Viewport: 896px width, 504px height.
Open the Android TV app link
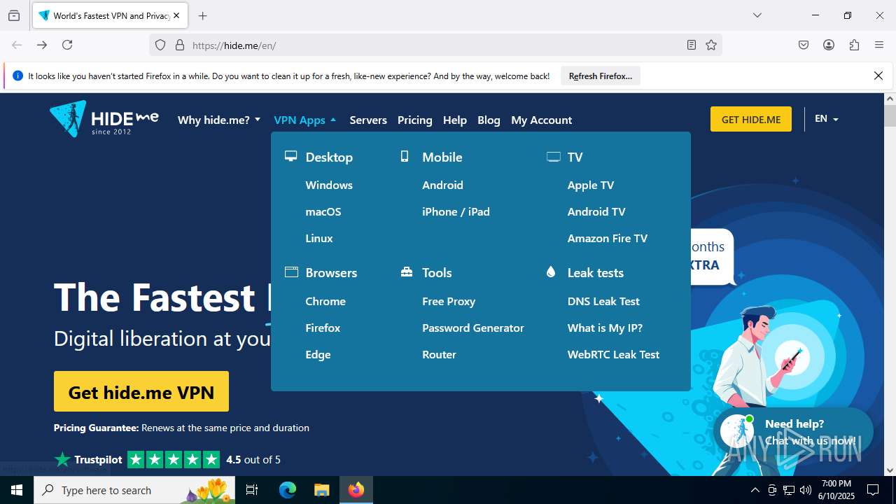[x=596, y=211]
